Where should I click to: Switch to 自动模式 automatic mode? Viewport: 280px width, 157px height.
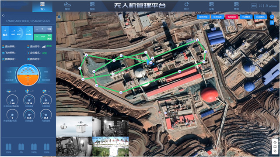pyautogui.click(x=260, y=17)
